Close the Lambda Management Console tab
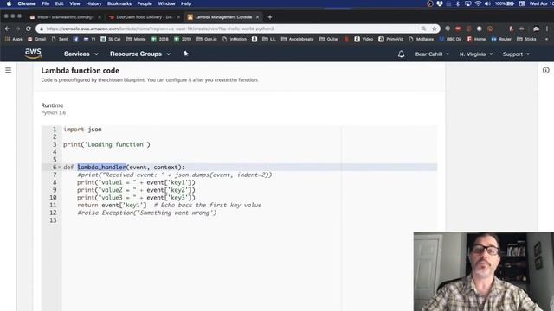The width and height of the screenshot is (554, 311). click(258, 17)
